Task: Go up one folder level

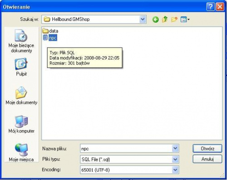Action: pos(165,19)
